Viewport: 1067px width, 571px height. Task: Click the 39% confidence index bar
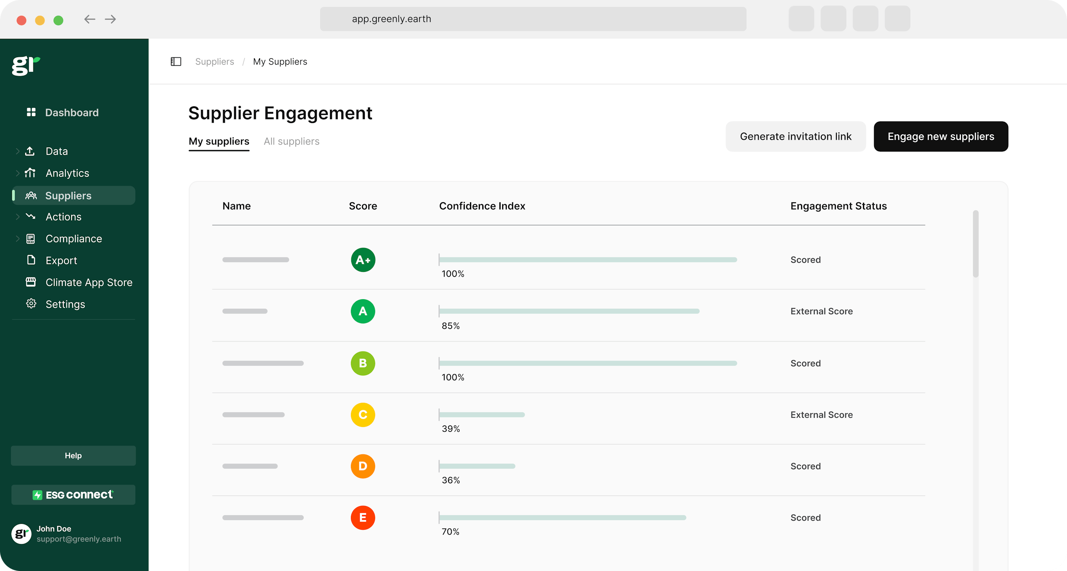coord(482,415)
